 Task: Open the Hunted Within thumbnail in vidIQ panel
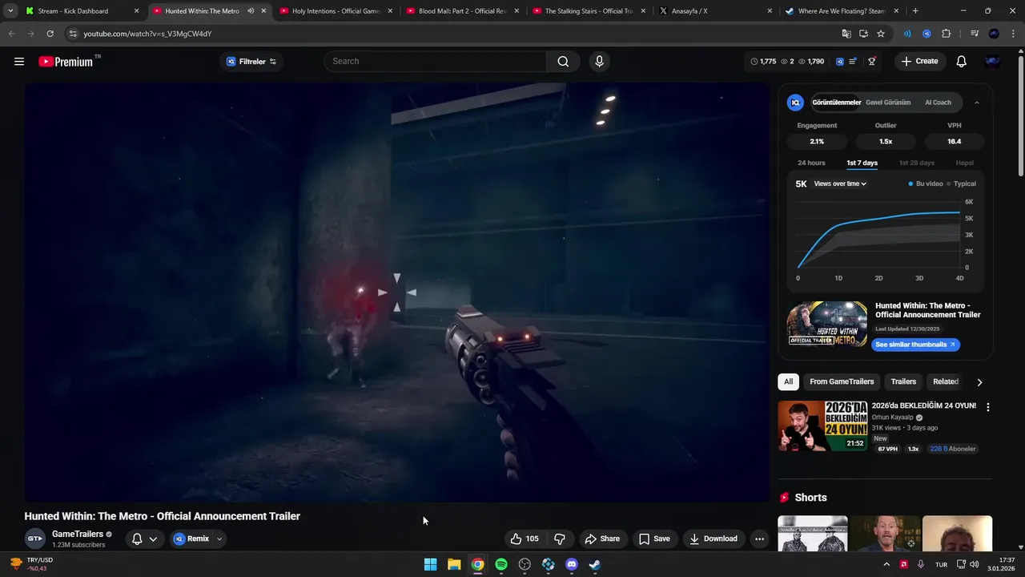click(x=827, y=324)
